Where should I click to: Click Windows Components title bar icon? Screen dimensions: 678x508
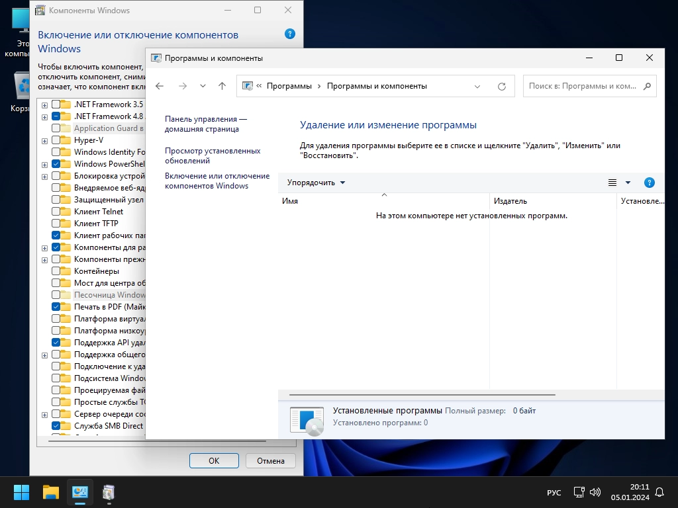click(40, 11)
